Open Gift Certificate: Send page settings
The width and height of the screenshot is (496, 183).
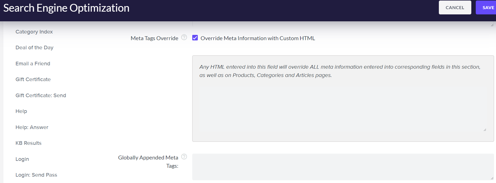pyautogui.click(x=41, y=96)
